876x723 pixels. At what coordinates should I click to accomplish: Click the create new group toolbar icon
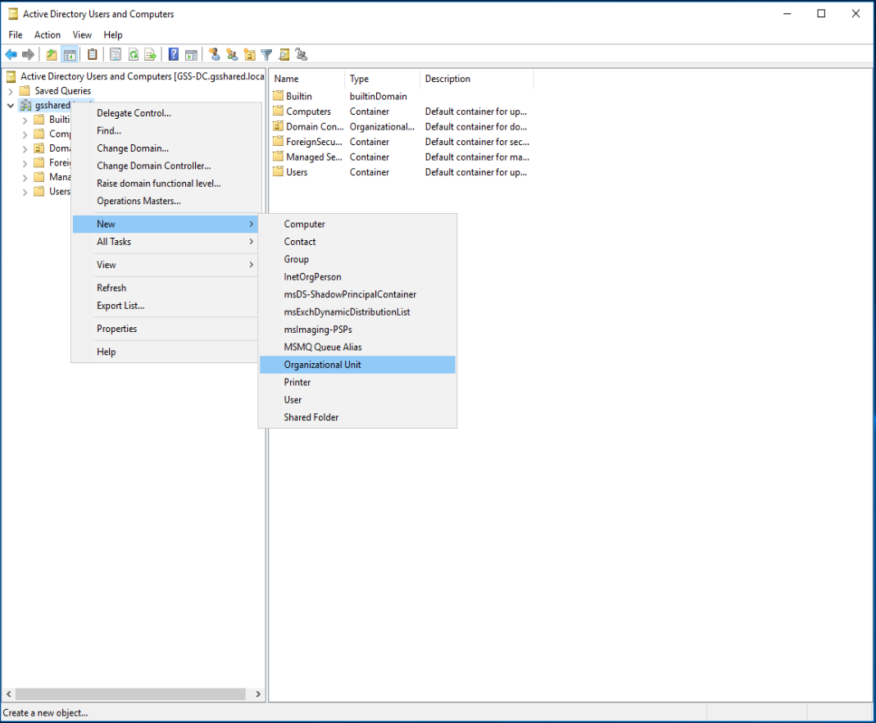pos(232,55)
